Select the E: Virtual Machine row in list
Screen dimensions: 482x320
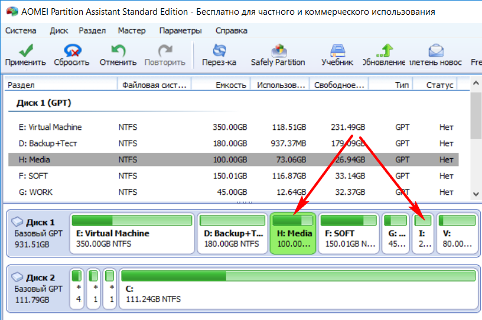(50, 127)
